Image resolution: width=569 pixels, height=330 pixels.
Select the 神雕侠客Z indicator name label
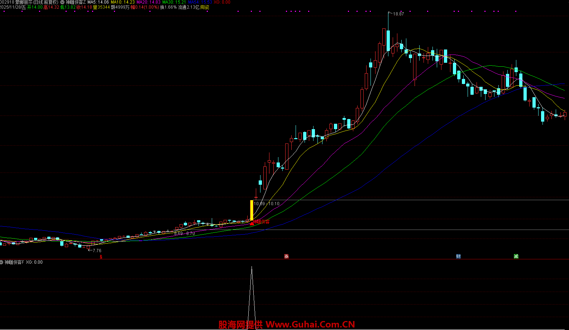pyautogui.click(x=76, y=2)
